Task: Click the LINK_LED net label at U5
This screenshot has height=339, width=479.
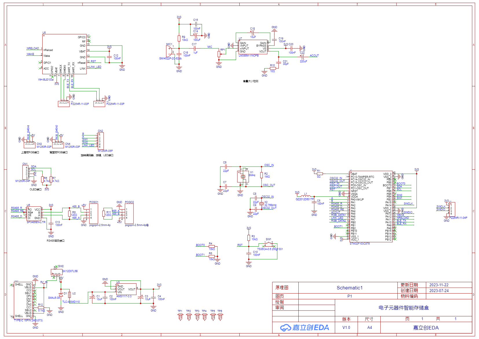Action: click(95, 67)
